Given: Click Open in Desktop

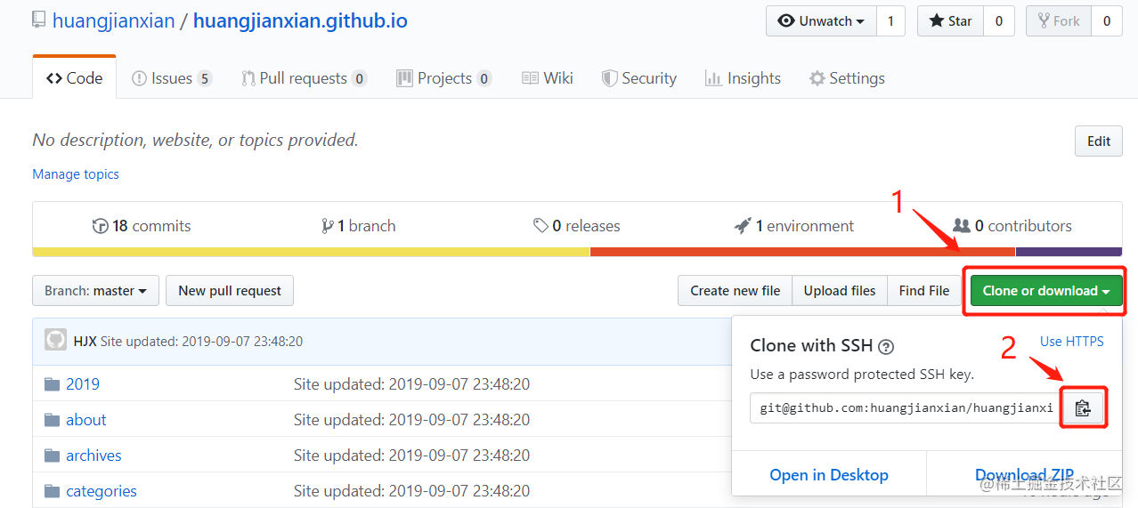Looking at the screenshot, I should (829, 475).
